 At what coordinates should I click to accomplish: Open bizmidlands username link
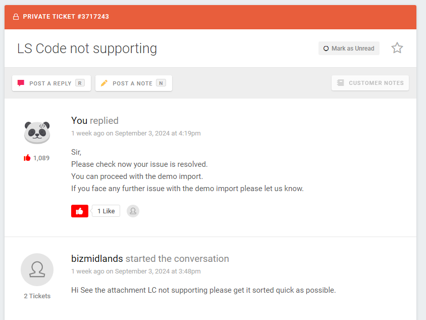click(97, 258)
